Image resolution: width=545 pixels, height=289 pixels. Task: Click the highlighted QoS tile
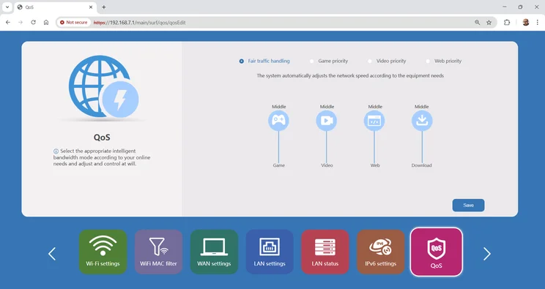pos(436,252)
